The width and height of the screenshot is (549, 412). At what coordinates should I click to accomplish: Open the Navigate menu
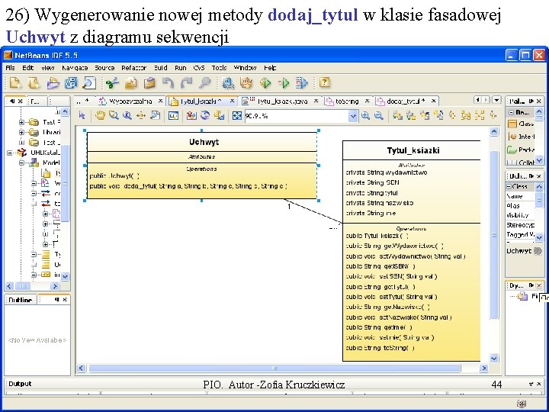(75, 68)
